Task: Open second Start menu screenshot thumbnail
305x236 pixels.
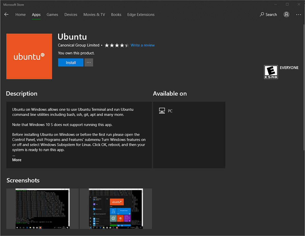Action: (116, 209)
